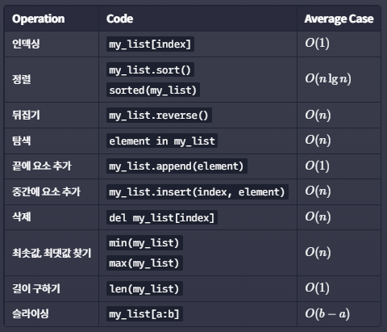Image resolution: width=387 pixels, height=332 pixels.
Task: Click the my_list.sort() code snippet
Action: pyautogui.click(x=150, y=70)
